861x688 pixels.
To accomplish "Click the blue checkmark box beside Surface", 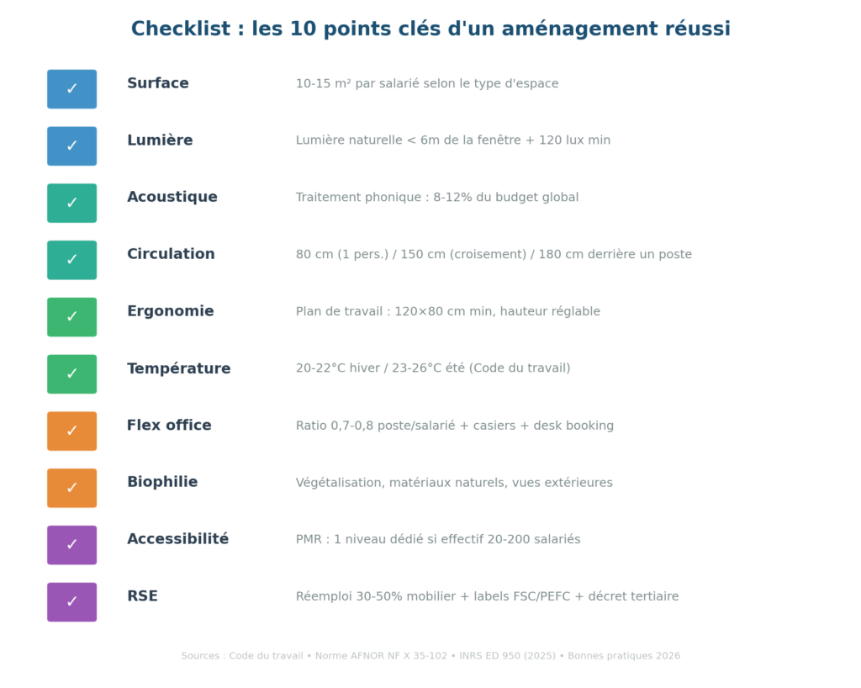I will [x=71, y=89].
